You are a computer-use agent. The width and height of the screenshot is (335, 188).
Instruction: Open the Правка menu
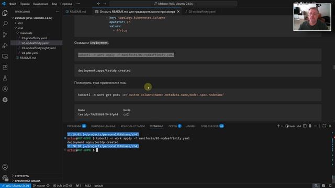(x=25, y=4)
